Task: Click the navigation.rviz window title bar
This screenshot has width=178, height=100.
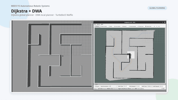Action: pos(130,22)
